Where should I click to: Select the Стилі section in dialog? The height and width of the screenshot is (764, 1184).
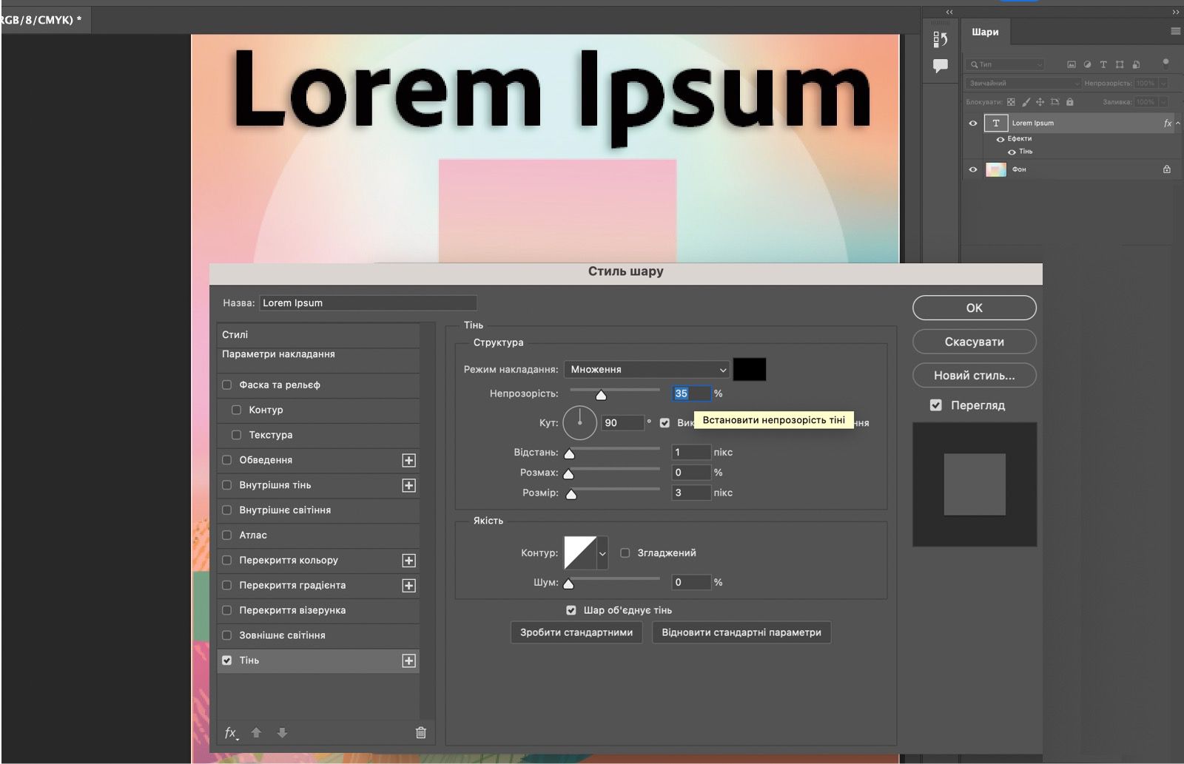point(318,335)
